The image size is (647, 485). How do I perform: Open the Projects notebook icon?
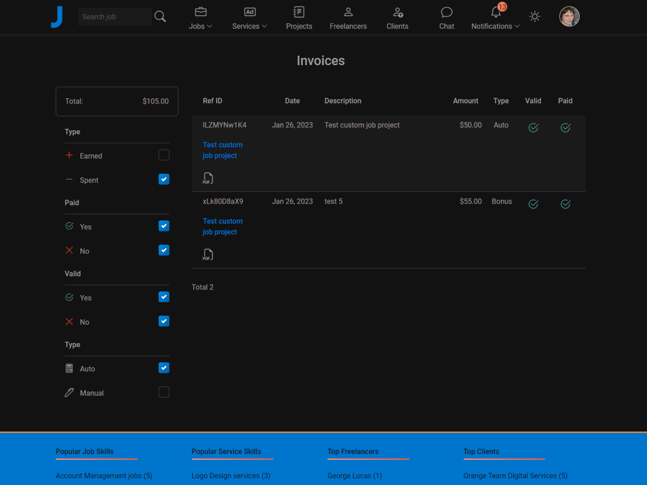(x=299, y=13)
